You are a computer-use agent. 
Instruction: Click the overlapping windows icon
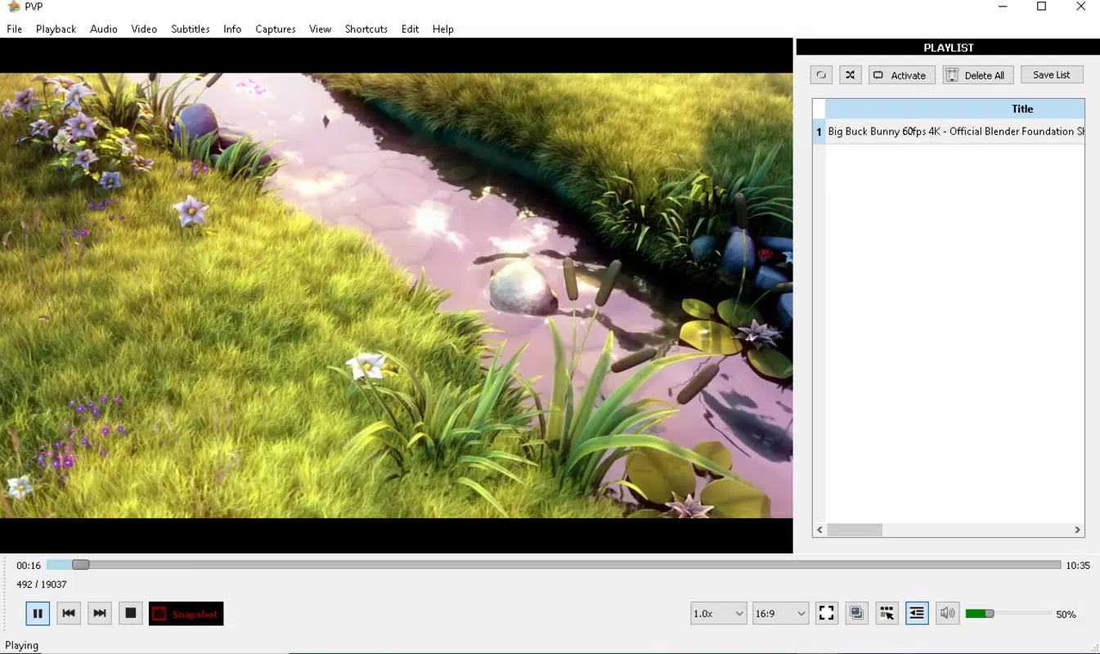tap(856, 613)
